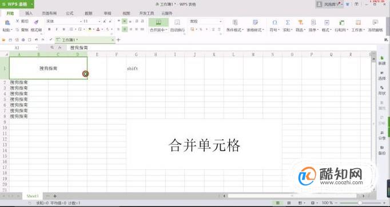This screenshot has height=207, width=390.
Task: Click the Cut (剪切) button
Action: pos(22,21)
